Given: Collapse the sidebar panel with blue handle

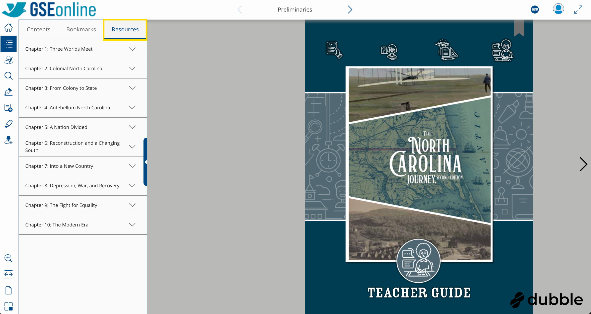Looking at the screenshot, I should click(x=145, y=162).
